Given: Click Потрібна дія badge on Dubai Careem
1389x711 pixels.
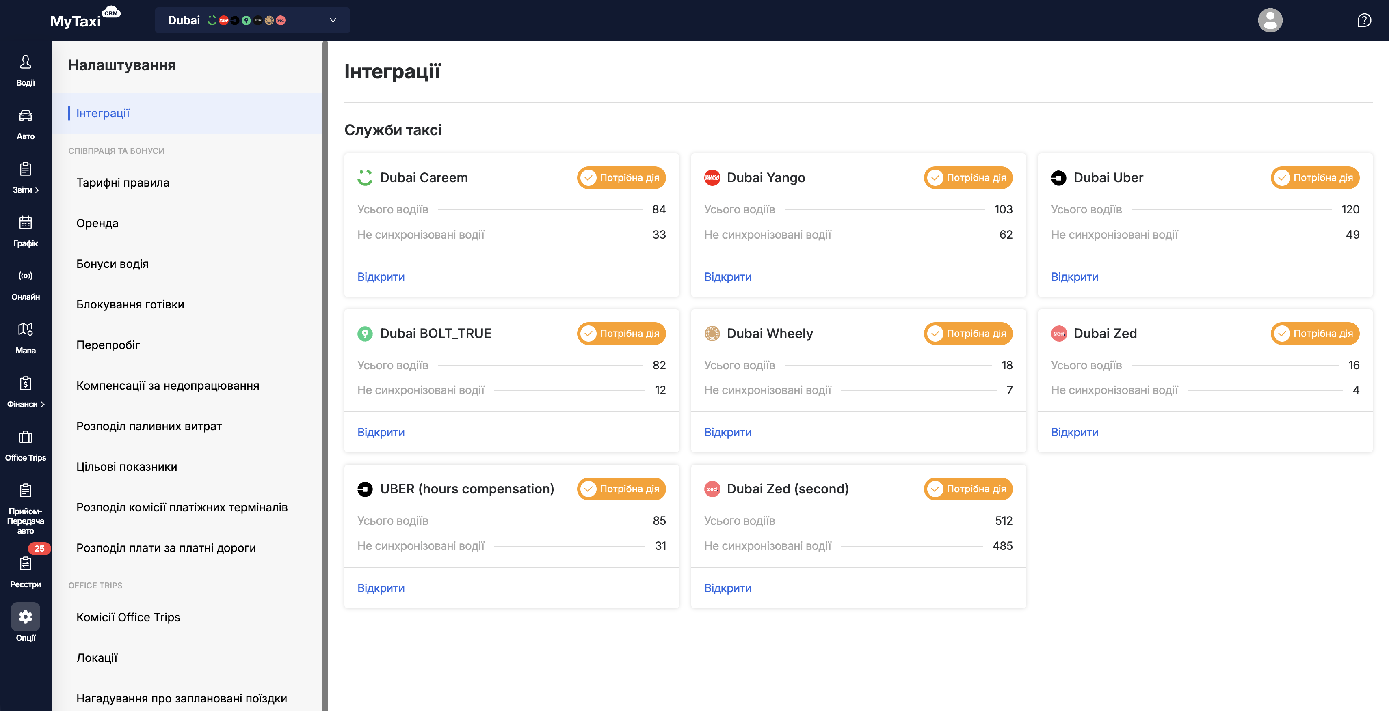Looking at the screenshot, I should point(621,178).
